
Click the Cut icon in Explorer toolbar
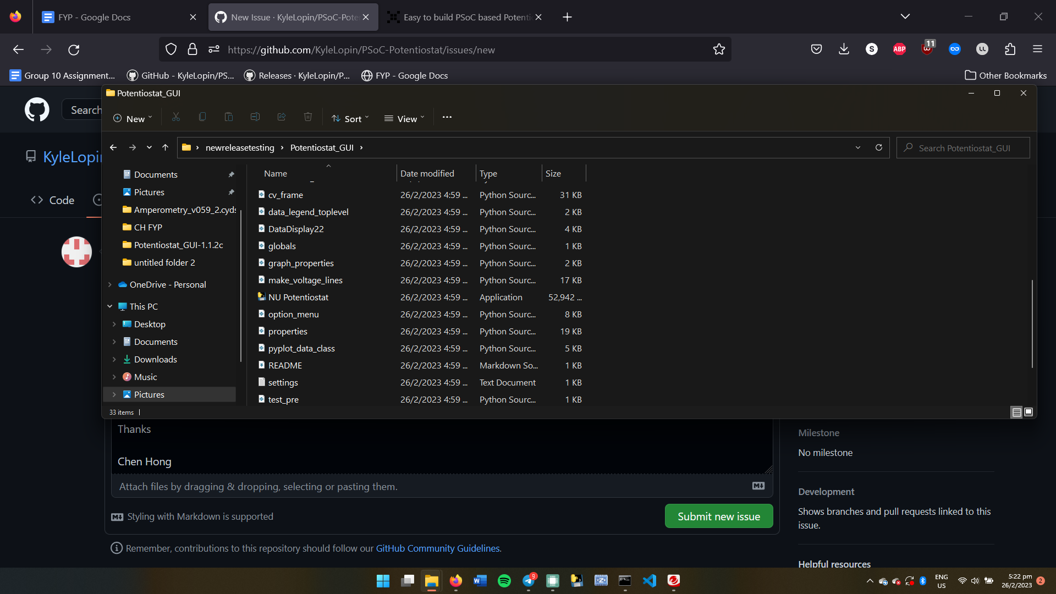(176, 117)
